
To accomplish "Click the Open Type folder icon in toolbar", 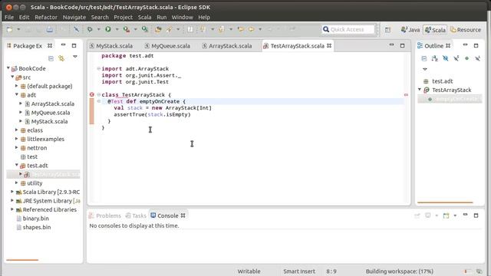I will pyautogui.click(x=158, y=29).
